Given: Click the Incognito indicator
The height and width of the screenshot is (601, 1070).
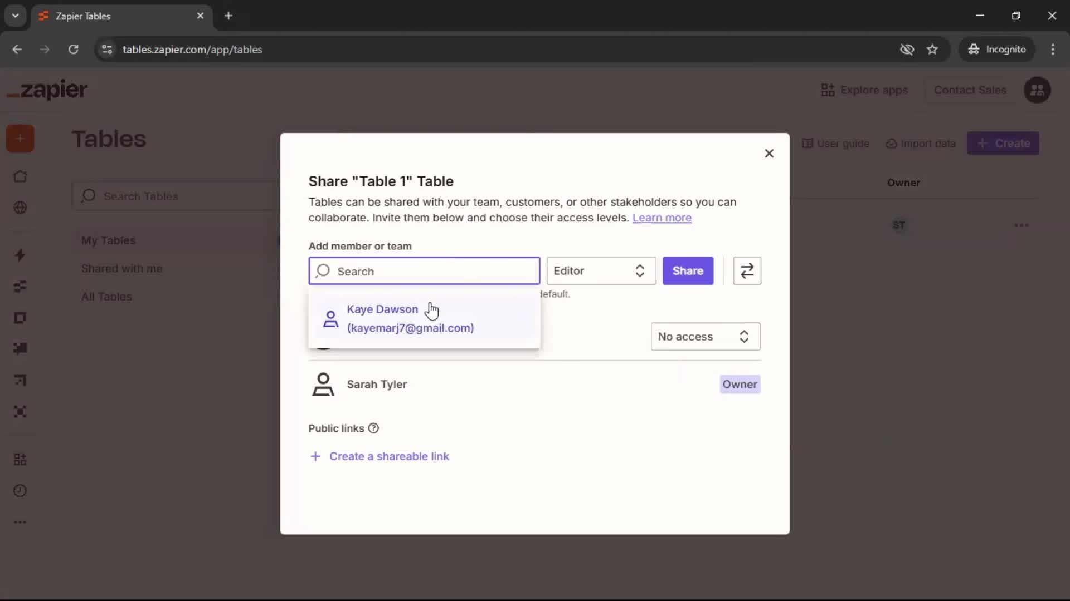Looking at the screenshot, I should (997, 50).
